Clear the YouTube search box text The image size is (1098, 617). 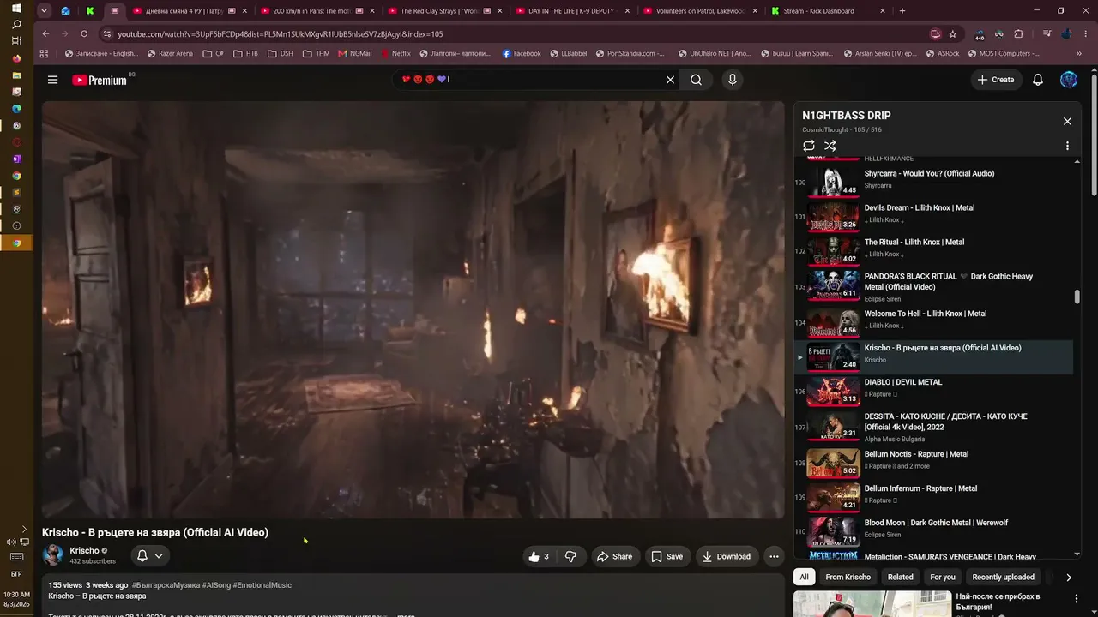click(x=671, y=80)
